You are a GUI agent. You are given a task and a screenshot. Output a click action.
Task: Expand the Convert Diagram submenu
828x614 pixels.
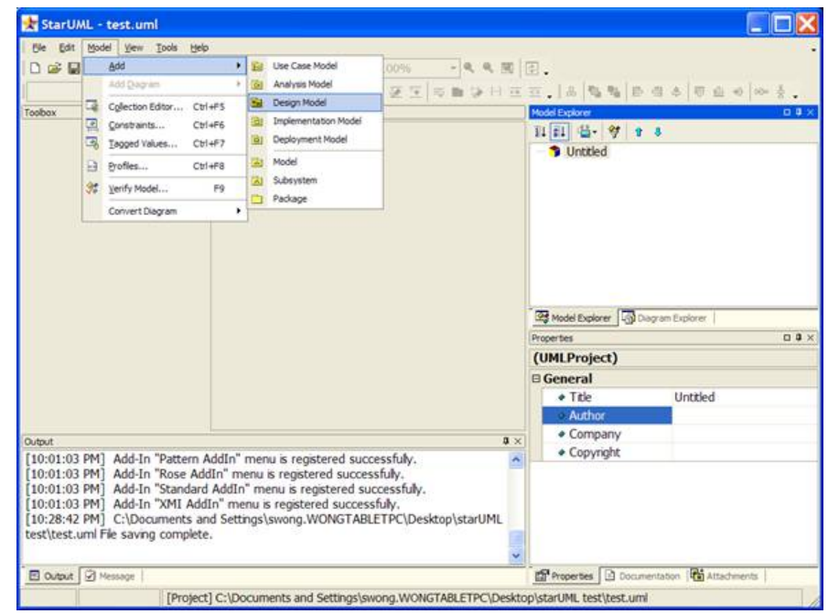coord(165,210)
